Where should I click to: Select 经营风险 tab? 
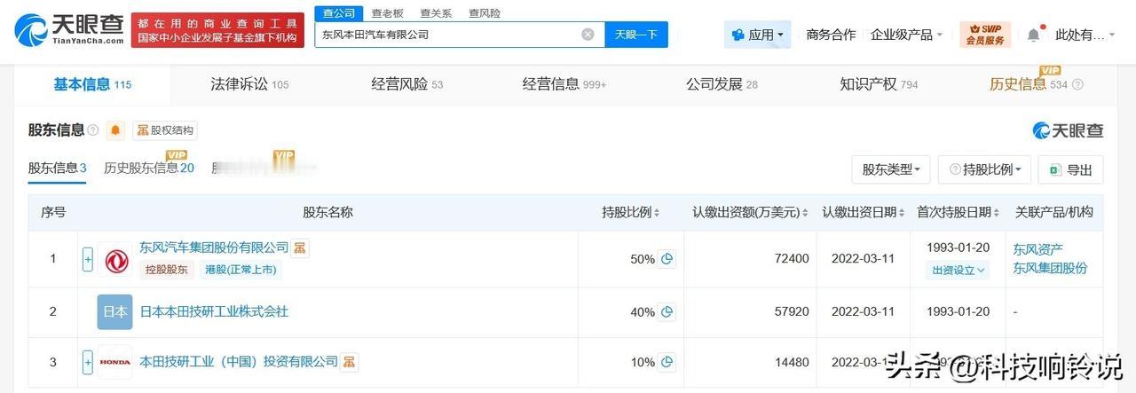click(x=406, y=84)
